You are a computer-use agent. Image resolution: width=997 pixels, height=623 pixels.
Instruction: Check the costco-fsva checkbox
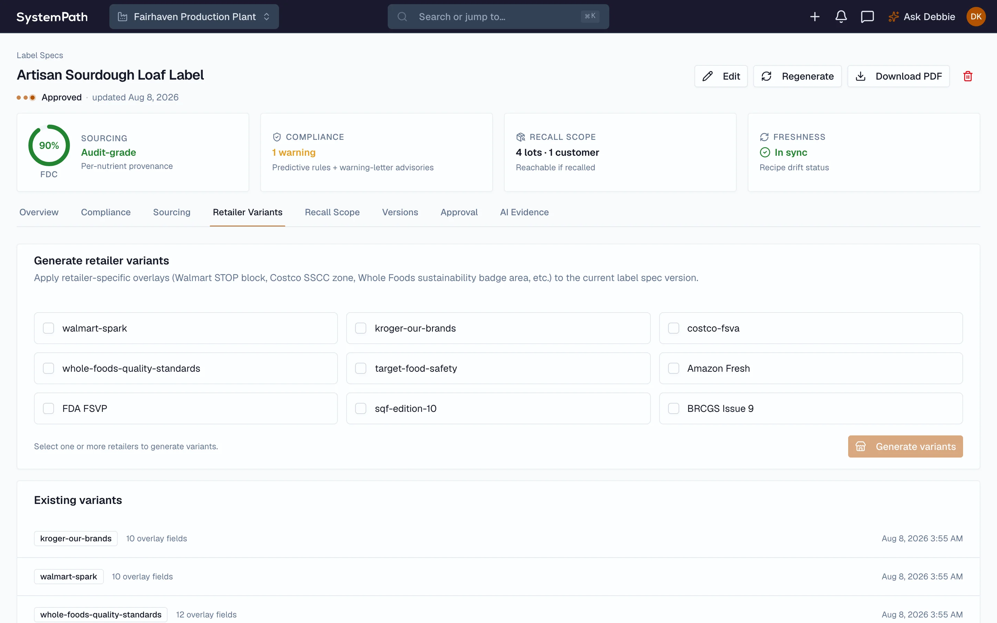tap(674, 328)
